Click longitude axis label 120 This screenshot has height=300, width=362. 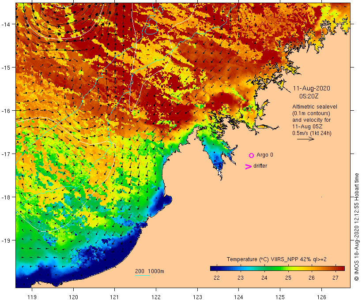73,297
